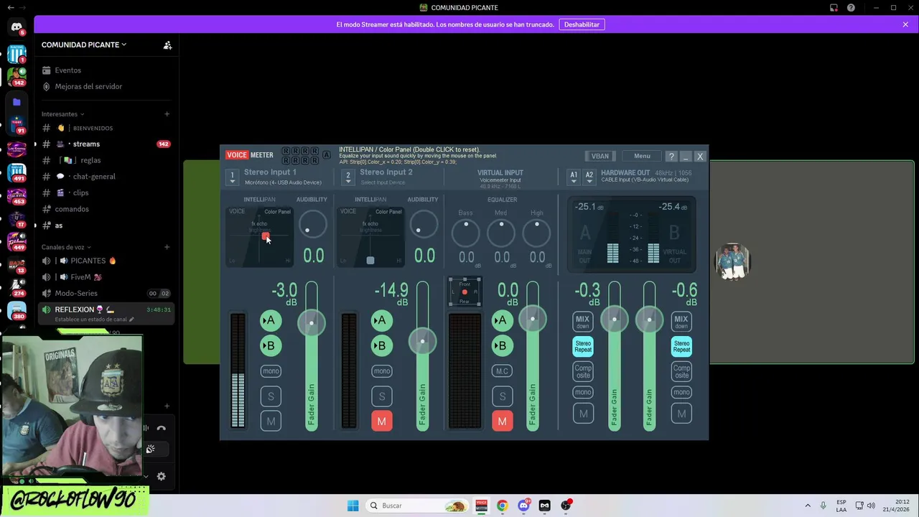Viewport: 919px width, 517px height.
Task: Toggle bus B on Virtual Input
Action: coord(503,345)
